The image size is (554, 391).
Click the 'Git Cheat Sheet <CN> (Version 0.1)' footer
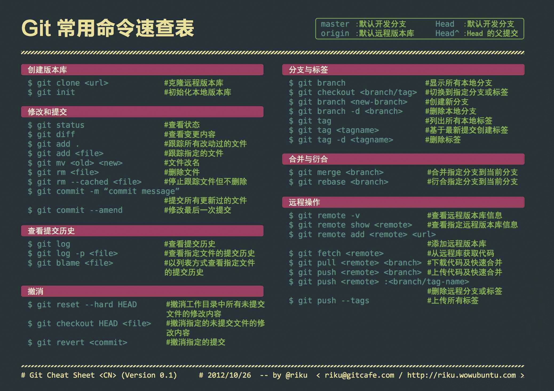[x=99, y=375]
